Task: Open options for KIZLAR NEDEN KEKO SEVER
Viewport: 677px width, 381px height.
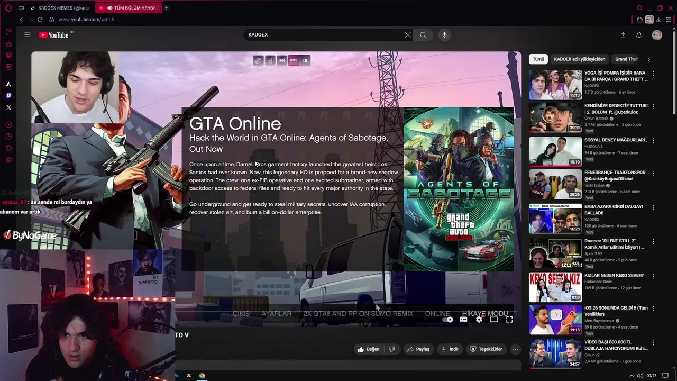Action: [654, 276]
